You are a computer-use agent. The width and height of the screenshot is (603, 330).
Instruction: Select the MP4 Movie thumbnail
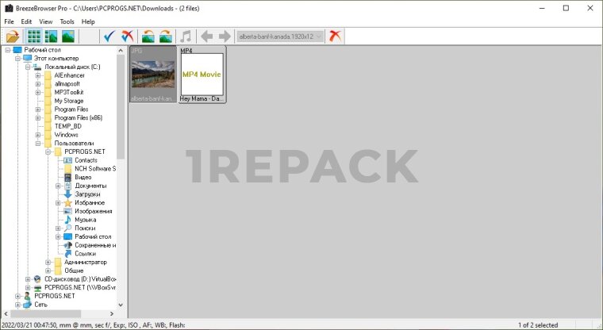[202, 75]
